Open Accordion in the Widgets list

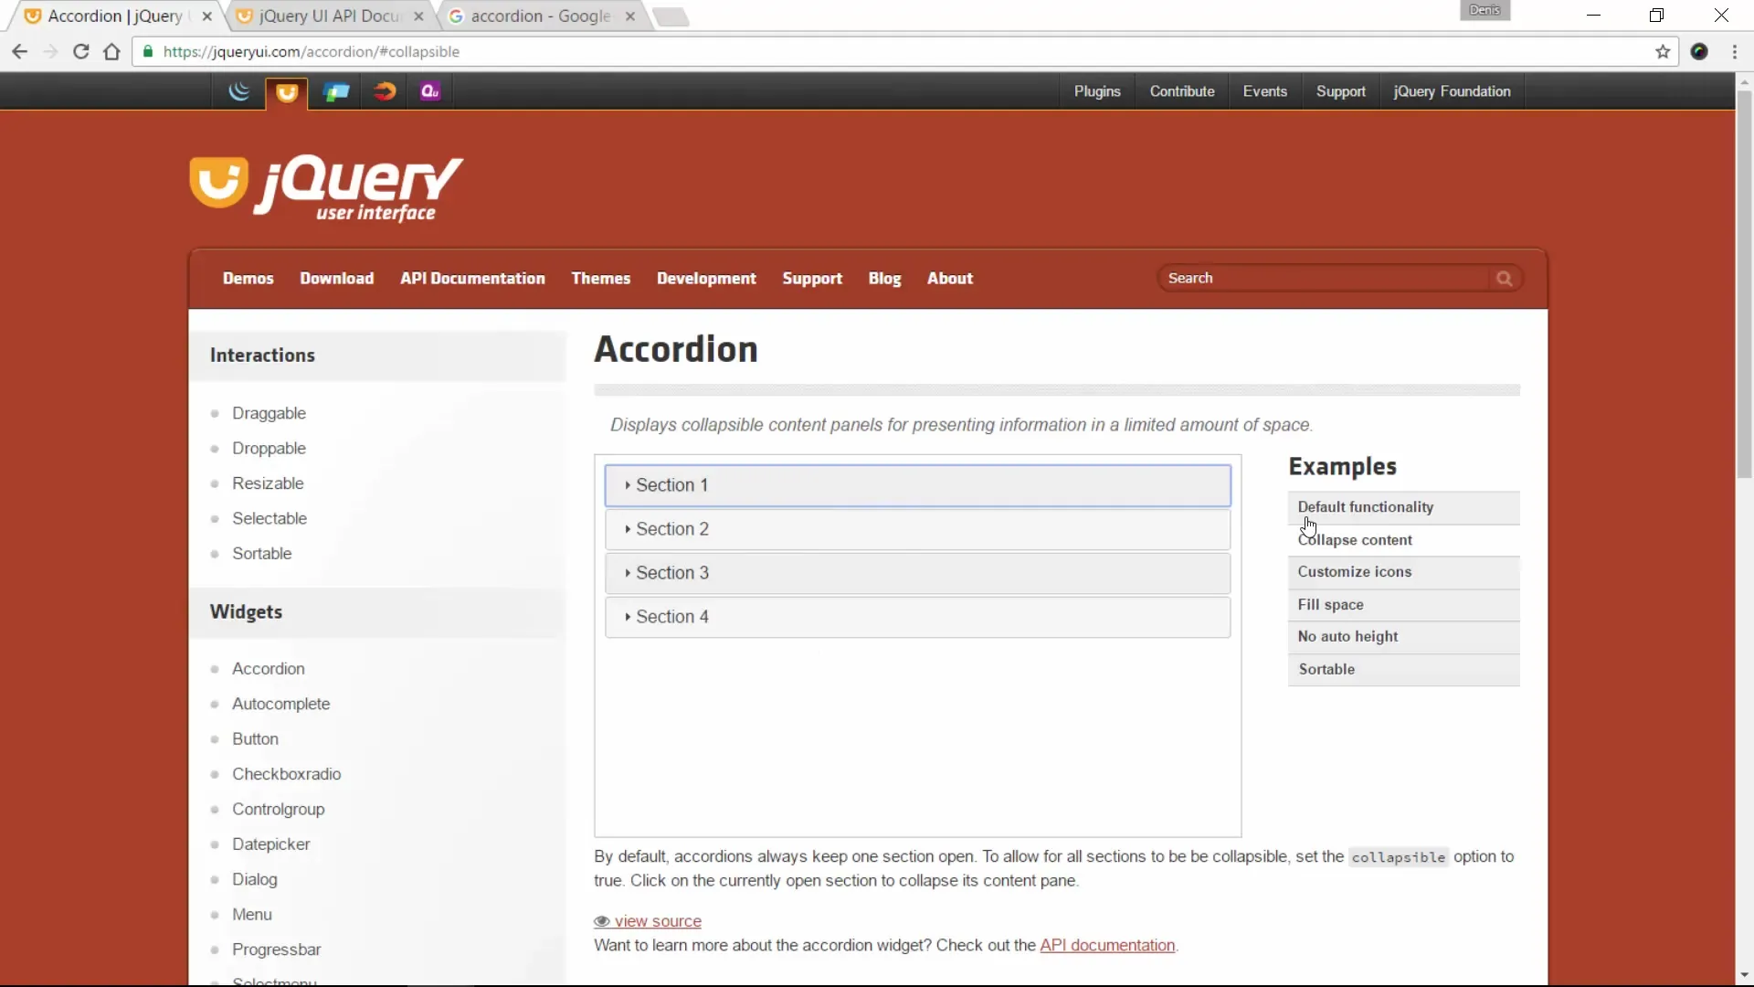point(269,669)
